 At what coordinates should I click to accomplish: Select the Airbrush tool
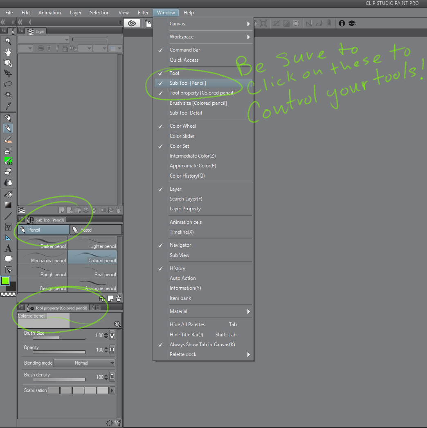coord(8,151)
